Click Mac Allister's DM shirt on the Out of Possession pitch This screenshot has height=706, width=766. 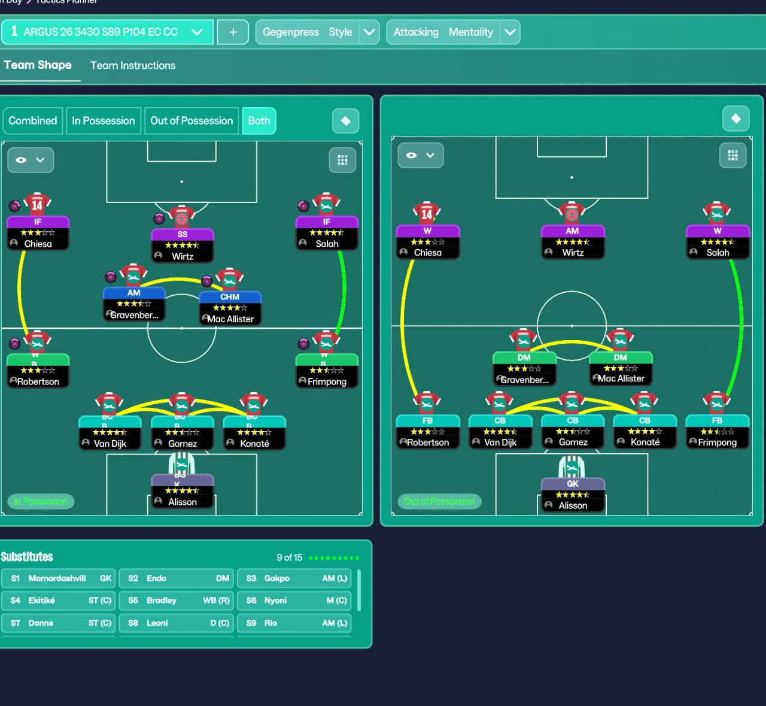point(620,340)
